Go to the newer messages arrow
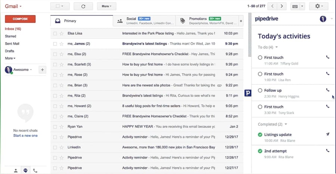This screenshot has height=174, width=336. point(273,6)
